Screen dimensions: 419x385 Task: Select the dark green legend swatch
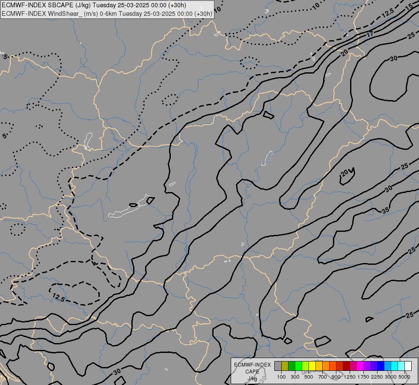[x=292, y=366]
